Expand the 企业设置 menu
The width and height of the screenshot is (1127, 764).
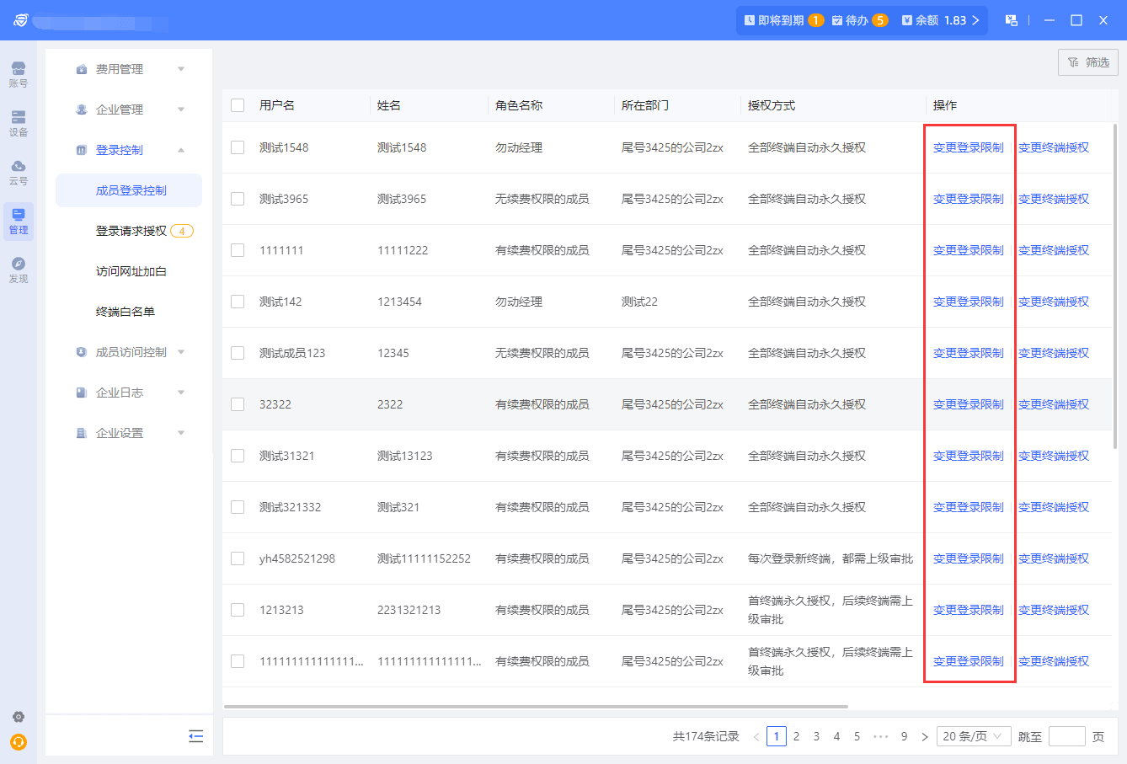129,433
